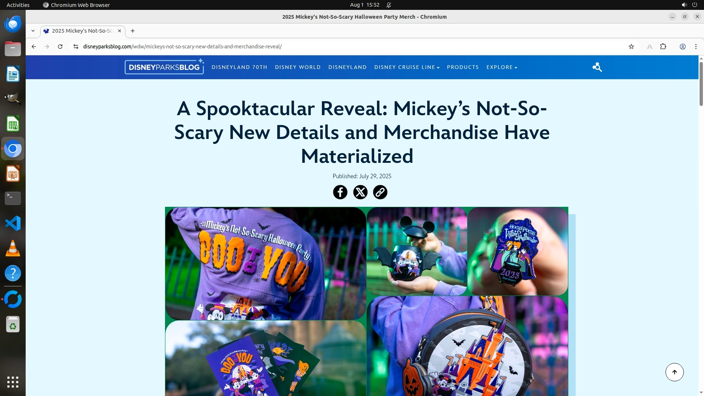Bookmark this page with the star icon
Screen dimensions: 704x396
(x=631, y=47)
